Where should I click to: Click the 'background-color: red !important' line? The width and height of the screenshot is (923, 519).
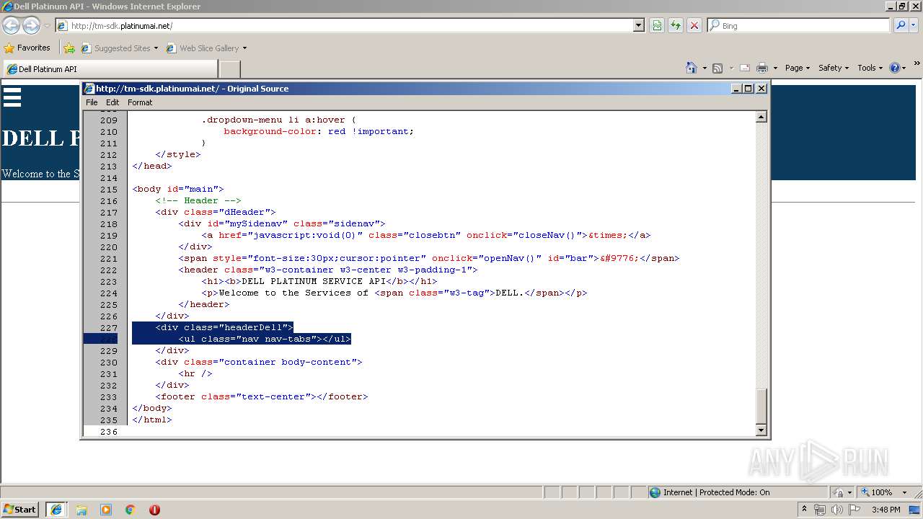[x=319, y=132]
